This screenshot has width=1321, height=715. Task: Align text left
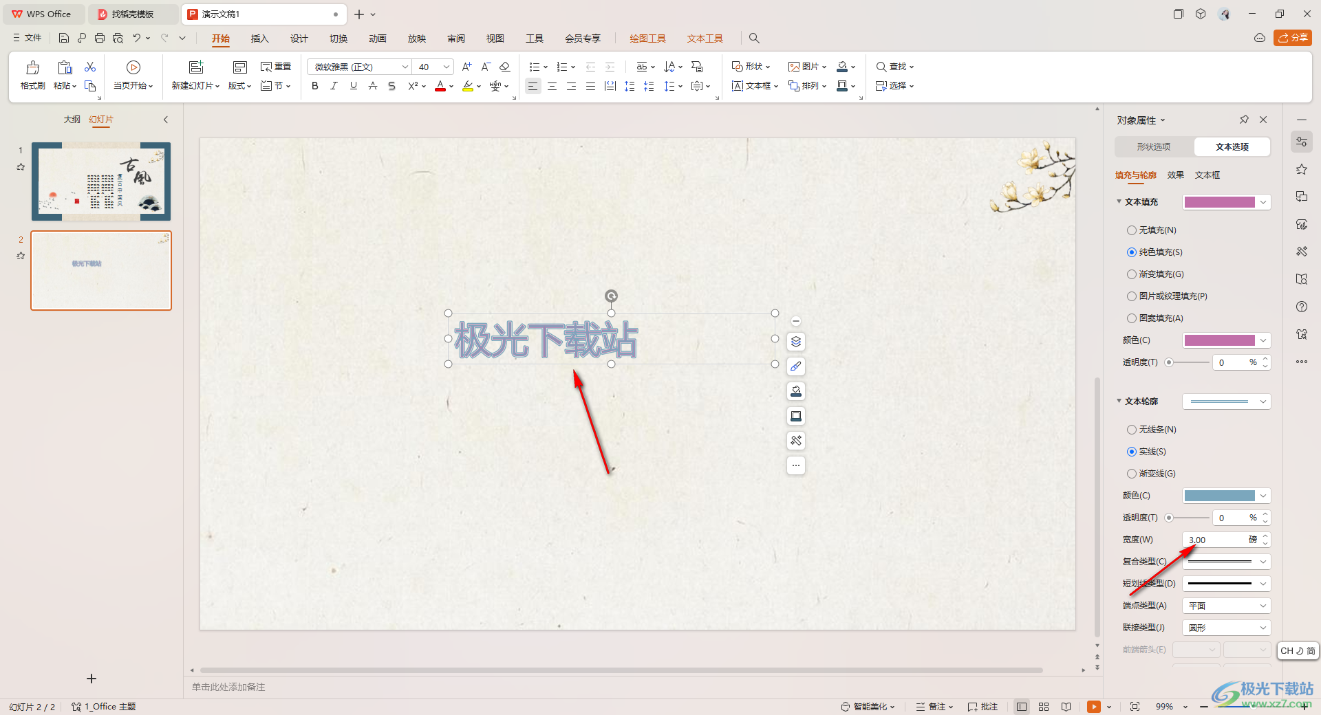click(533, 86)
